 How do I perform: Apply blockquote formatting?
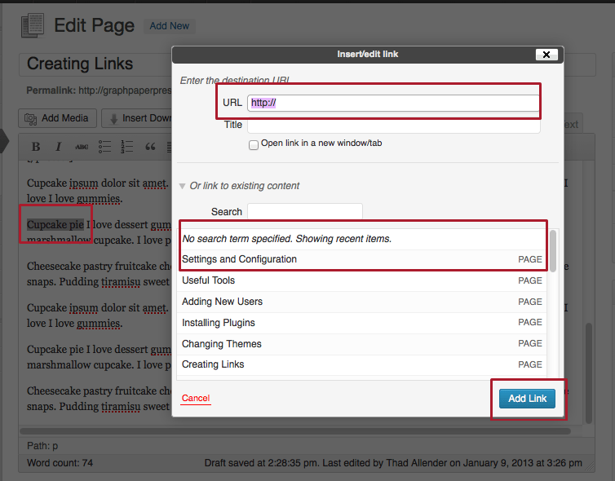point(150,147)
